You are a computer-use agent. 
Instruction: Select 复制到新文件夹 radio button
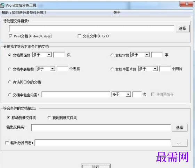49,118
